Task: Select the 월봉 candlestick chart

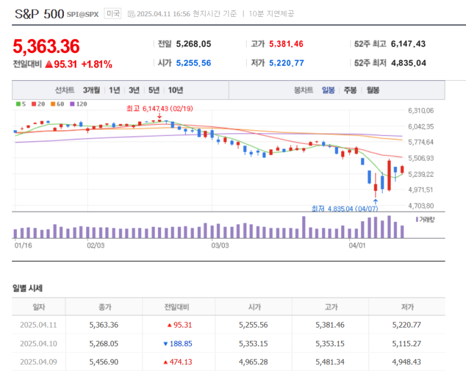Action: (x=373, y=90)
